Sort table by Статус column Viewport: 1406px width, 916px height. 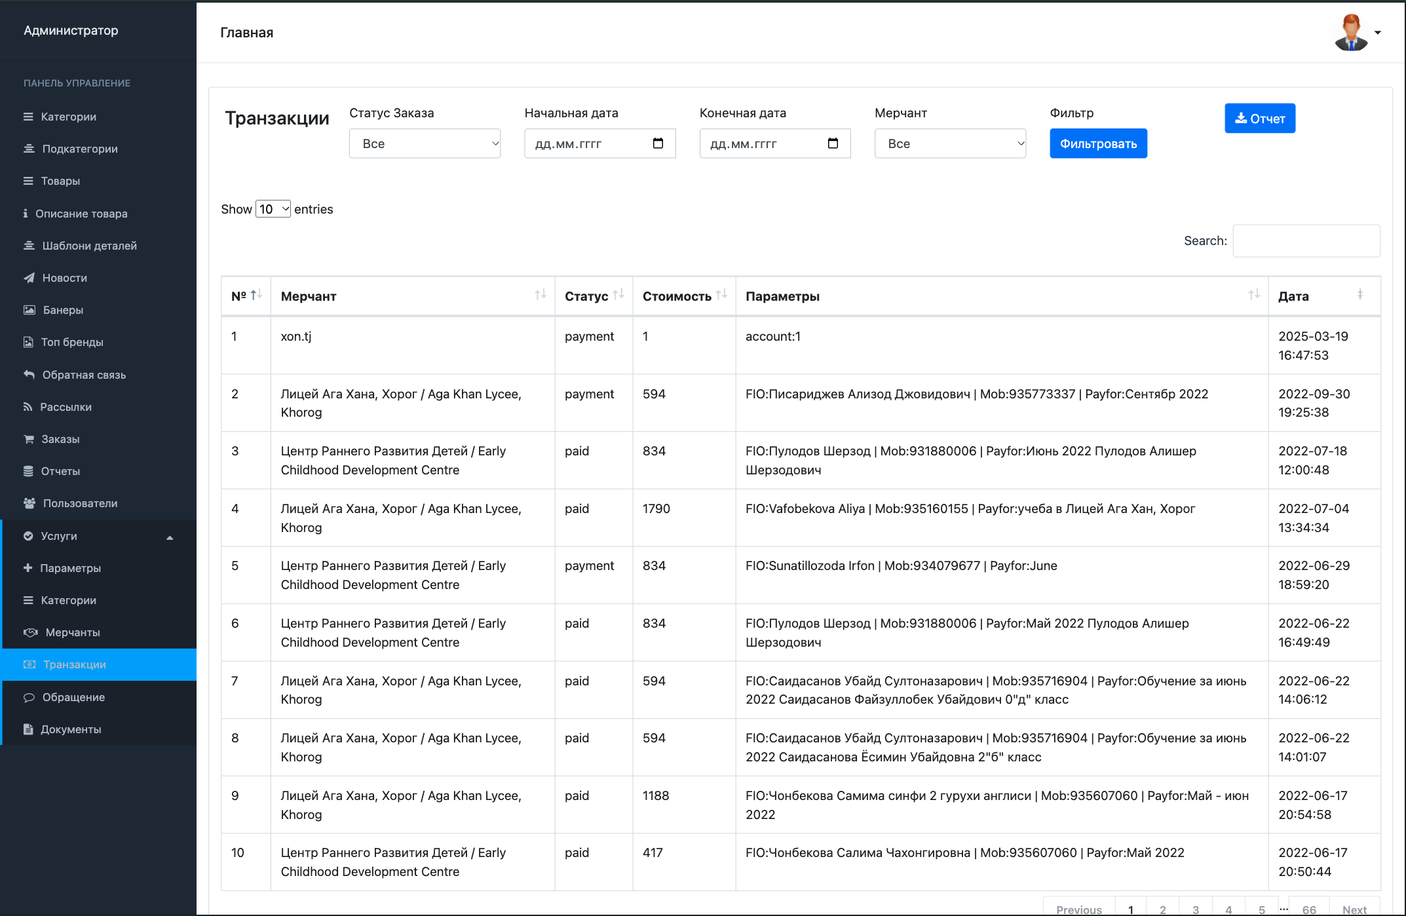click(594, 296)
